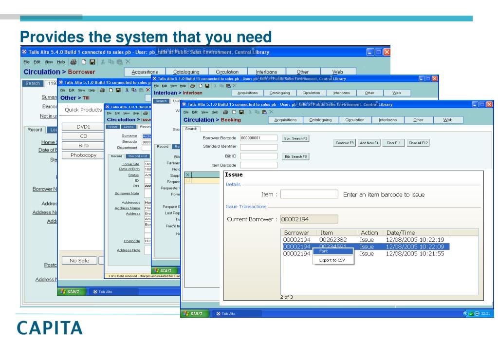Click Save icon in Booking window toolbar
The height and width of the screenshot is (345, 498).
[x=241, y=112]
